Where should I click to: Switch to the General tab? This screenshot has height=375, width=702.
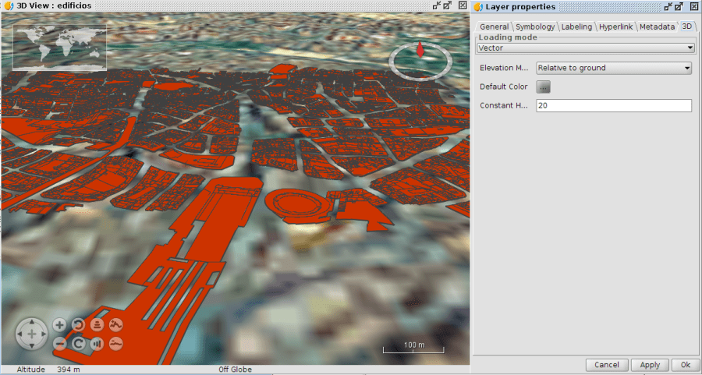coord(494,27)
